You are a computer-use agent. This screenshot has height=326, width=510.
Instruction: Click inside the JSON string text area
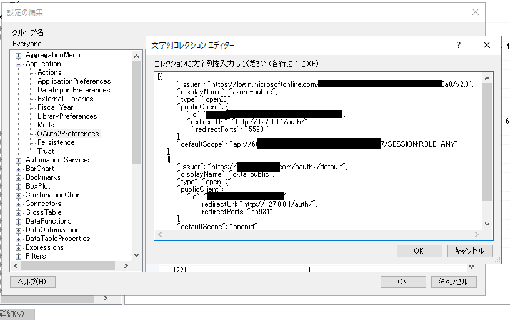click(319, 151)
